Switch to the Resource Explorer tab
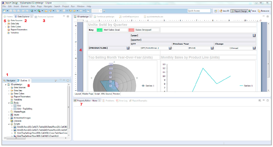This screenshot has height=147, width=273. click(x=44, y=17)
